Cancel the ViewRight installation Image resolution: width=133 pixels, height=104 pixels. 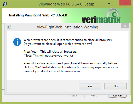tap(117, 96)
